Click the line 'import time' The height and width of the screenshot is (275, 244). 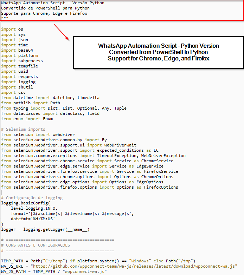[14, 45]
